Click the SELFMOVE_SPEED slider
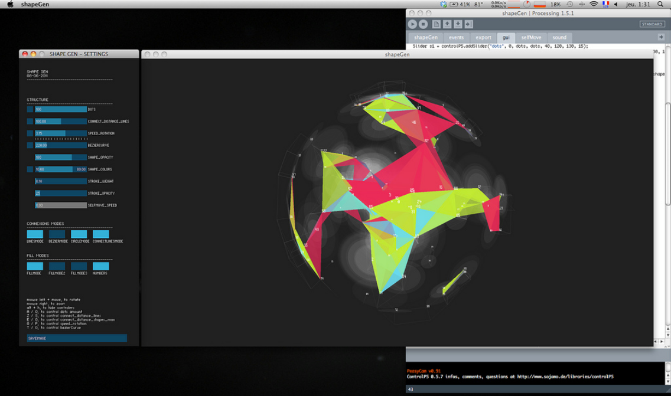The image size is (671, 396). (61, 205)
